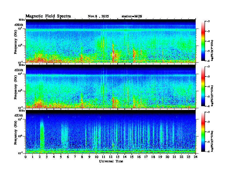Click hour 1 on the Universal Time axis
This screenshot has width=233, height=180.
[x=33, y=157]
